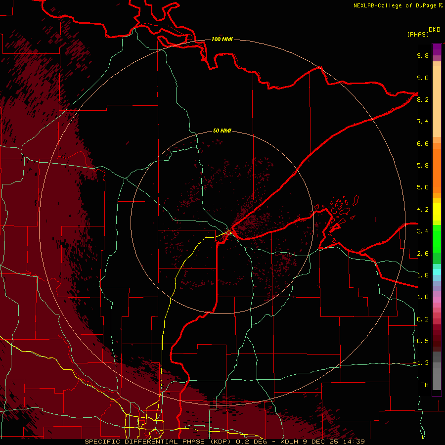This screenshot has height=445, width=445.
Task: Select the [PHAS] units label
Action: click(418, 34)
